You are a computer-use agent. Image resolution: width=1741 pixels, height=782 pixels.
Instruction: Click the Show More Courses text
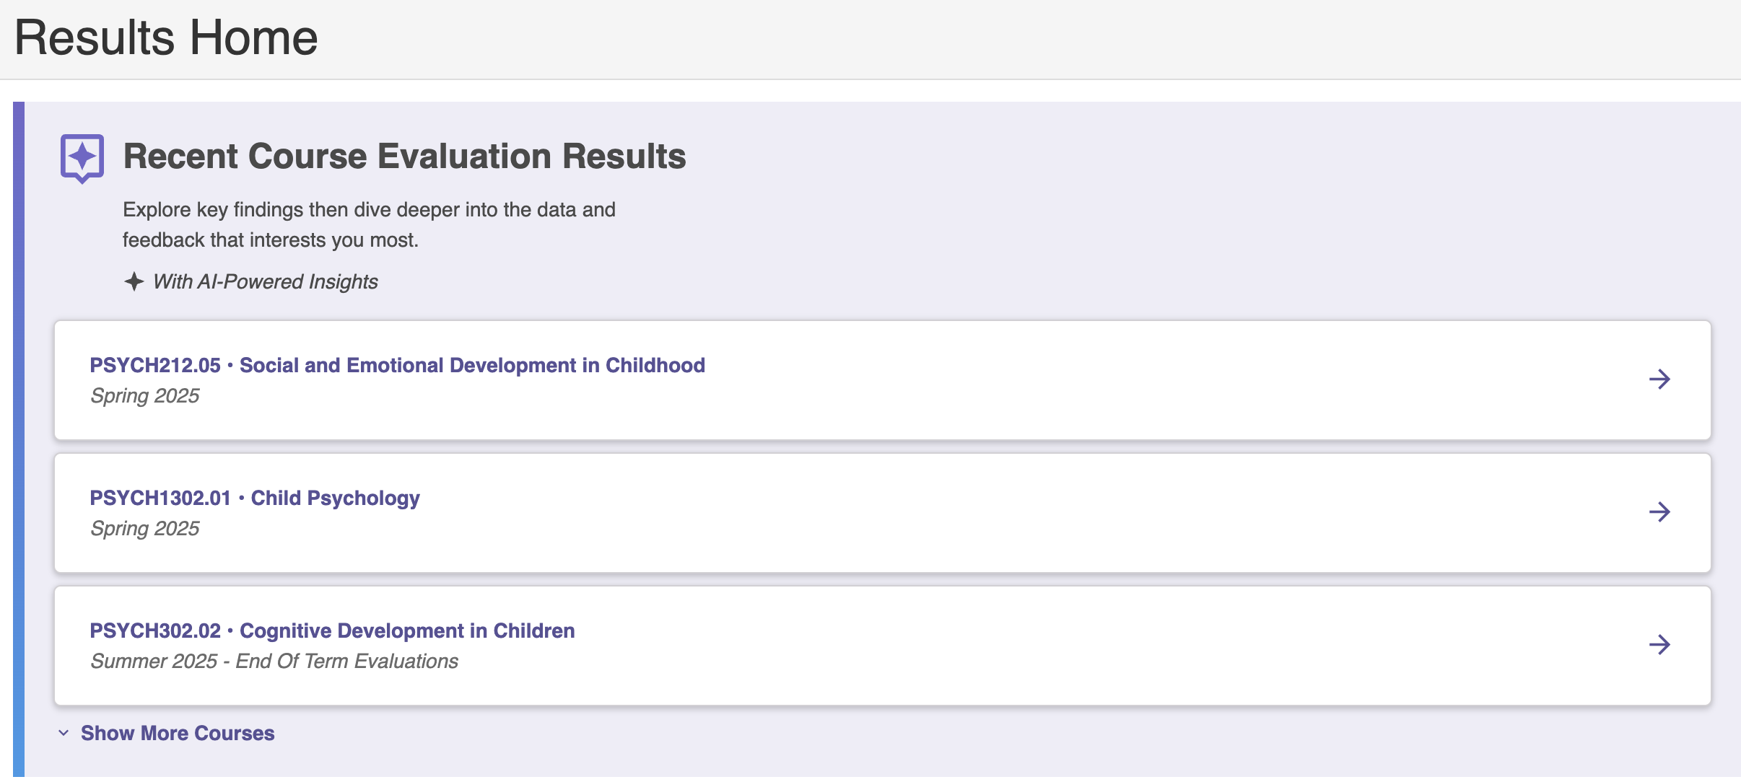(178, 733)
